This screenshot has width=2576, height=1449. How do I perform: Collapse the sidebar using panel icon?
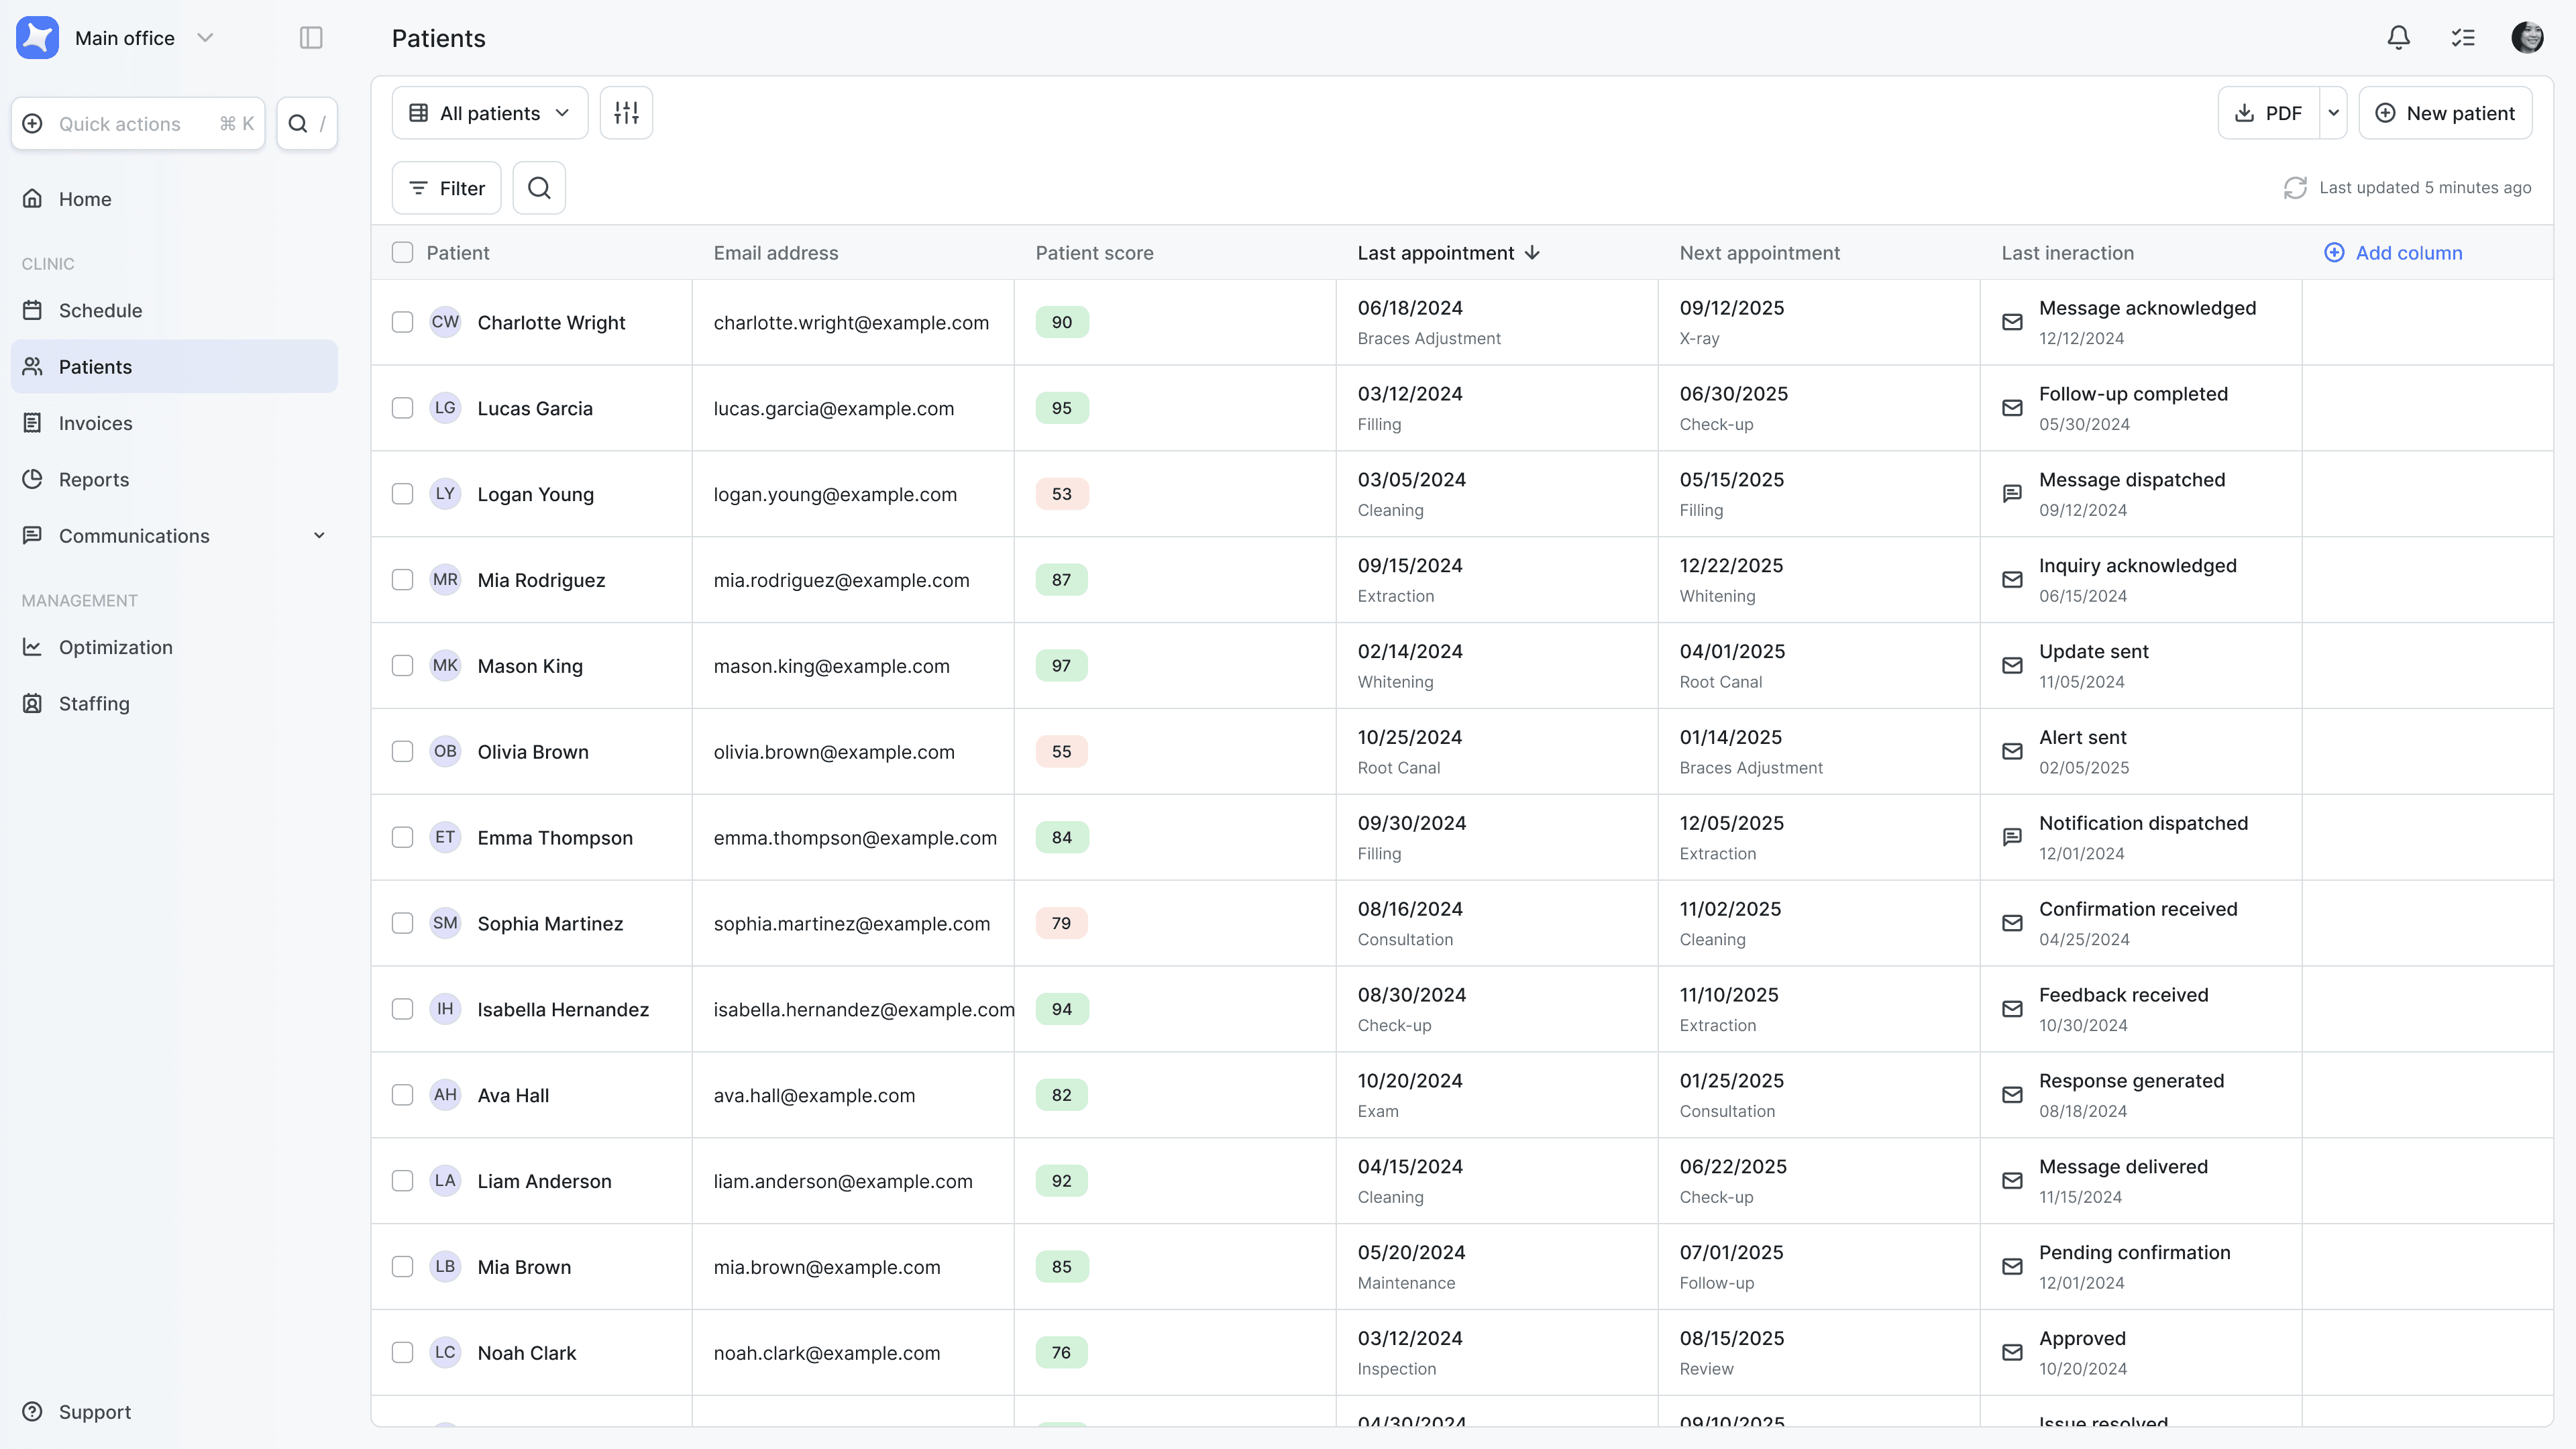pos(311,38)
